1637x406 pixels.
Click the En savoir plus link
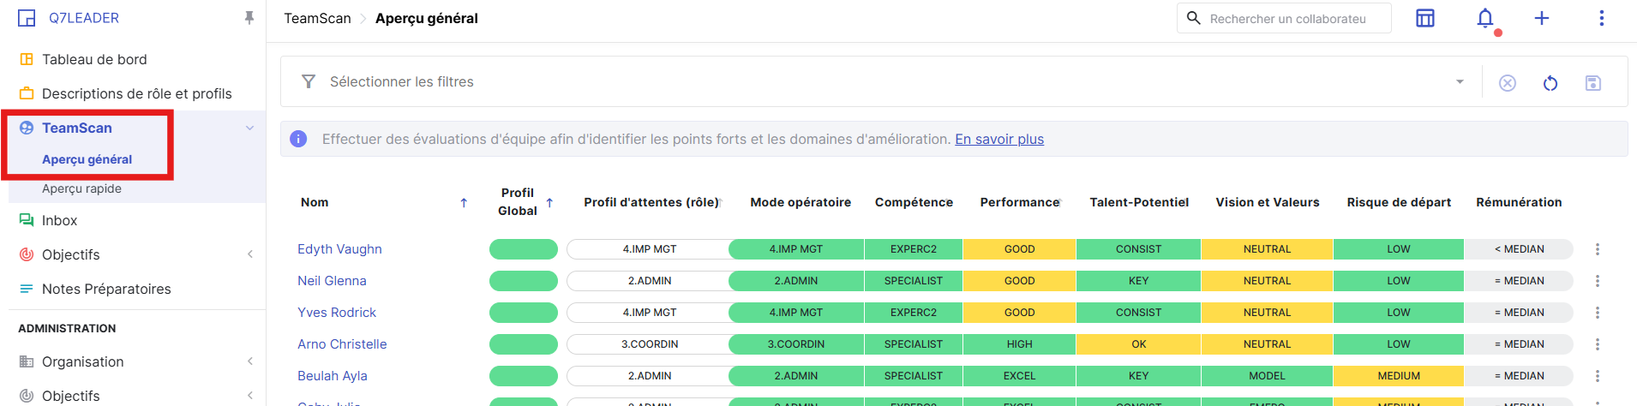[998, 139]
